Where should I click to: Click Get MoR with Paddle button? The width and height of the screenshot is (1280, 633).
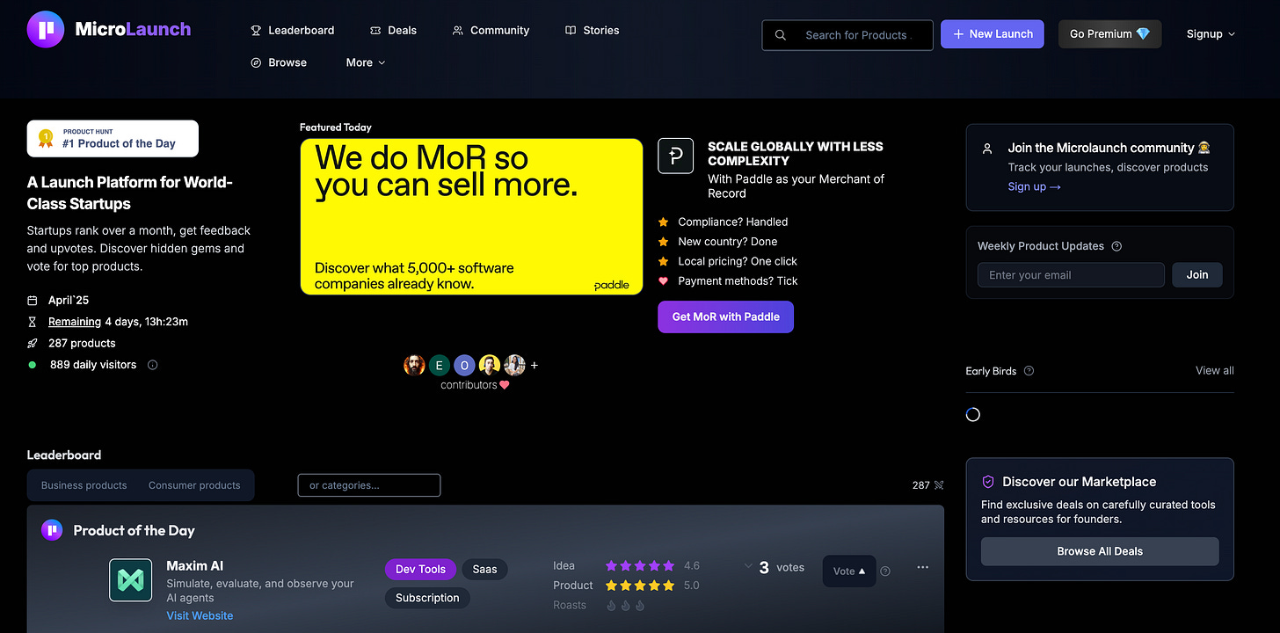[725, 317]
